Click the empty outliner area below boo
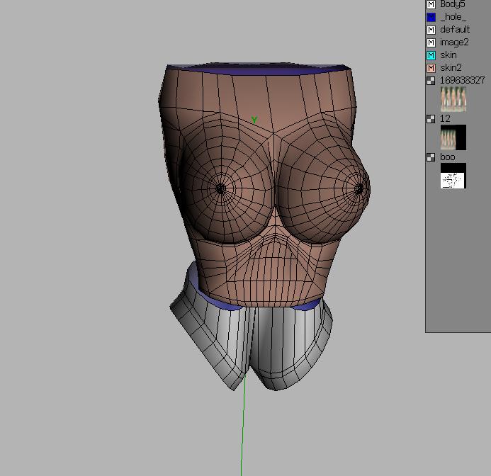The height and width of the screenshot is (476, 491). pos(458,262)
